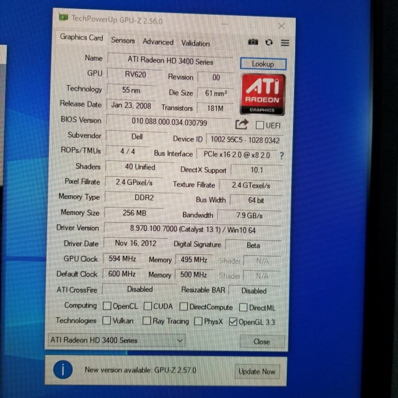Click the Digital Signature field showing Beta
Viewport: 398px width, 398px height.
pyautogui.click(x=253, y=245)
